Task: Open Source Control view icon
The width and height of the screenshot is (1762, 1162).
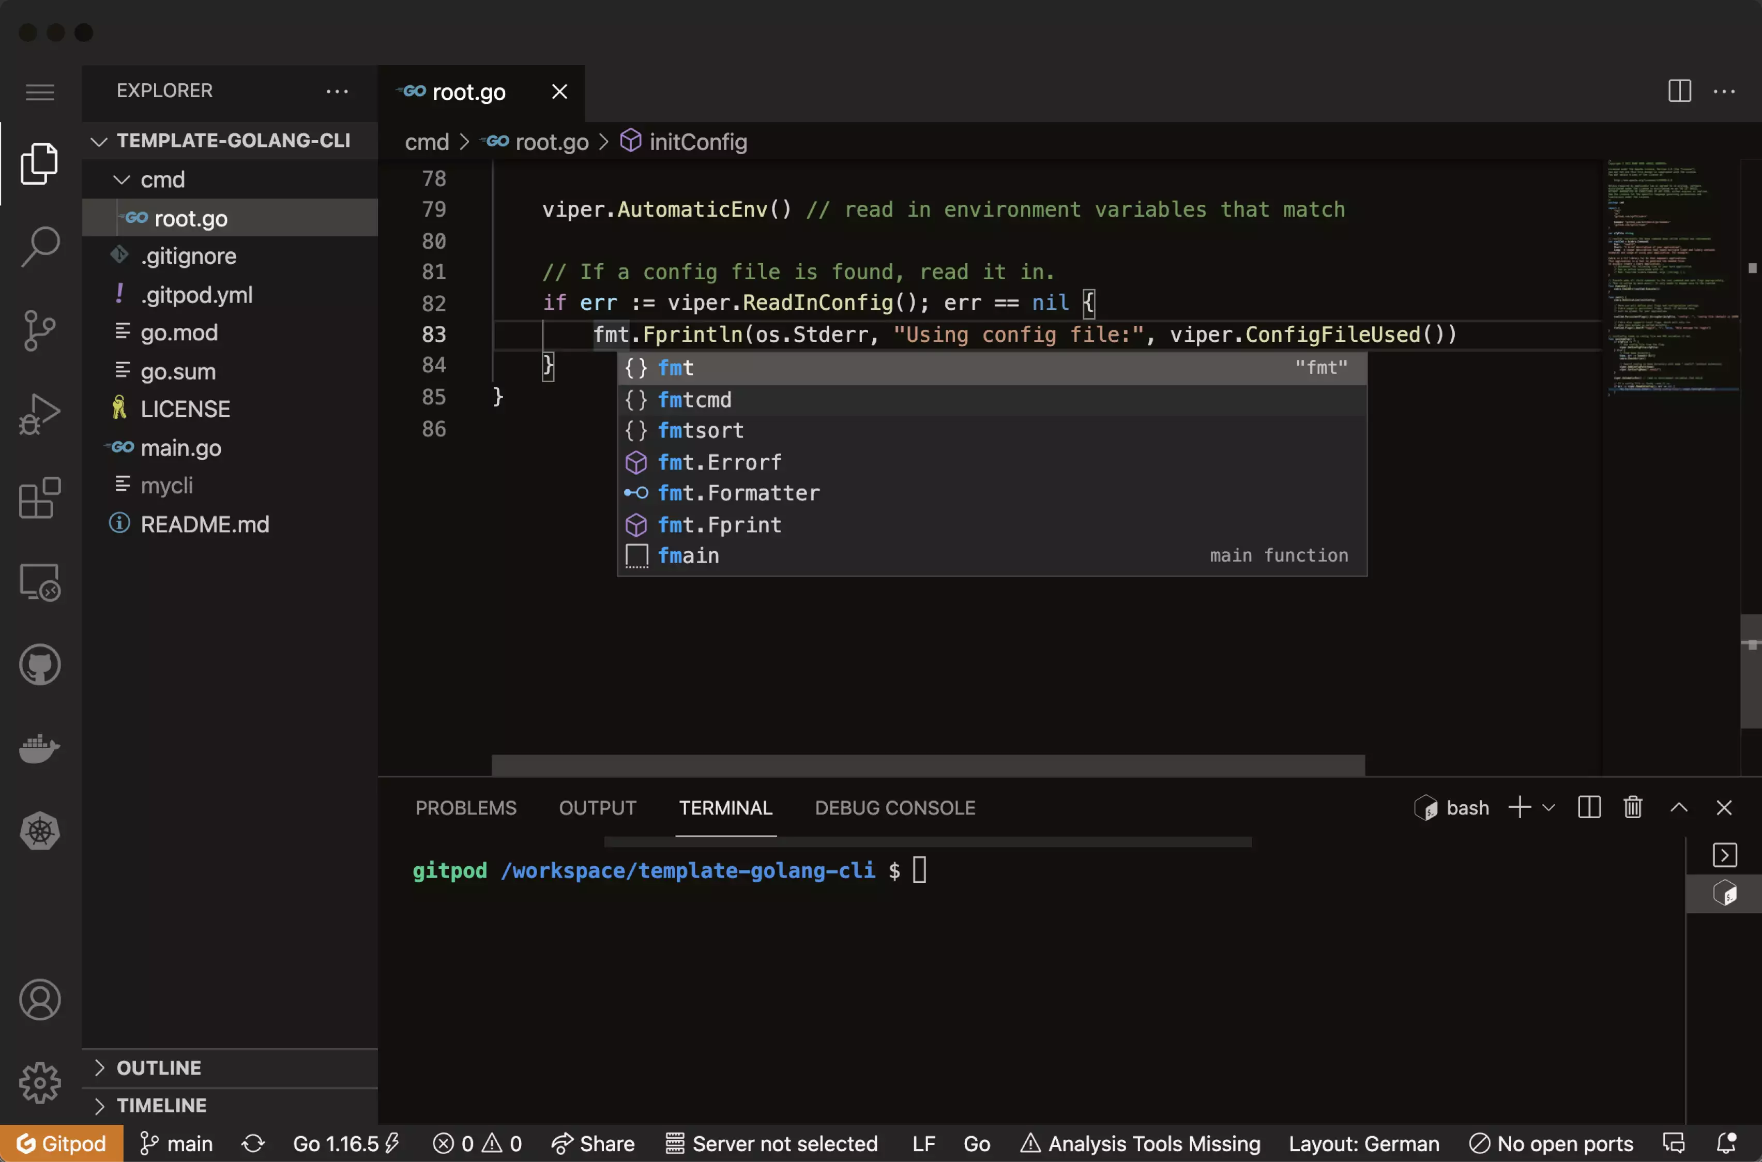Action: 40,330
